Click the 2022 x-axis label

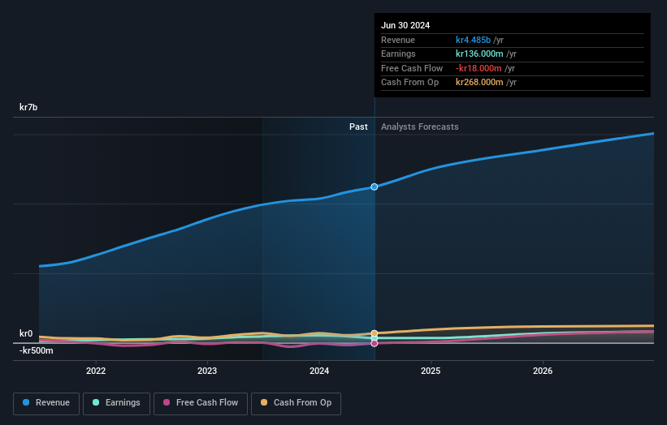(x=96, y=371)
